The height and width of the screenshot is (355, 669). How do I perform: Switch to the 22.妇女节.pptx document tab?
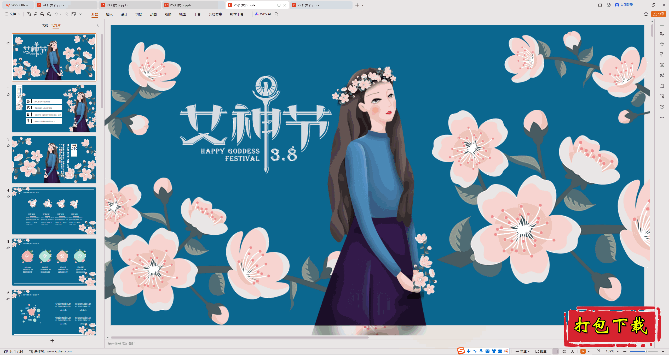(321, 5)
